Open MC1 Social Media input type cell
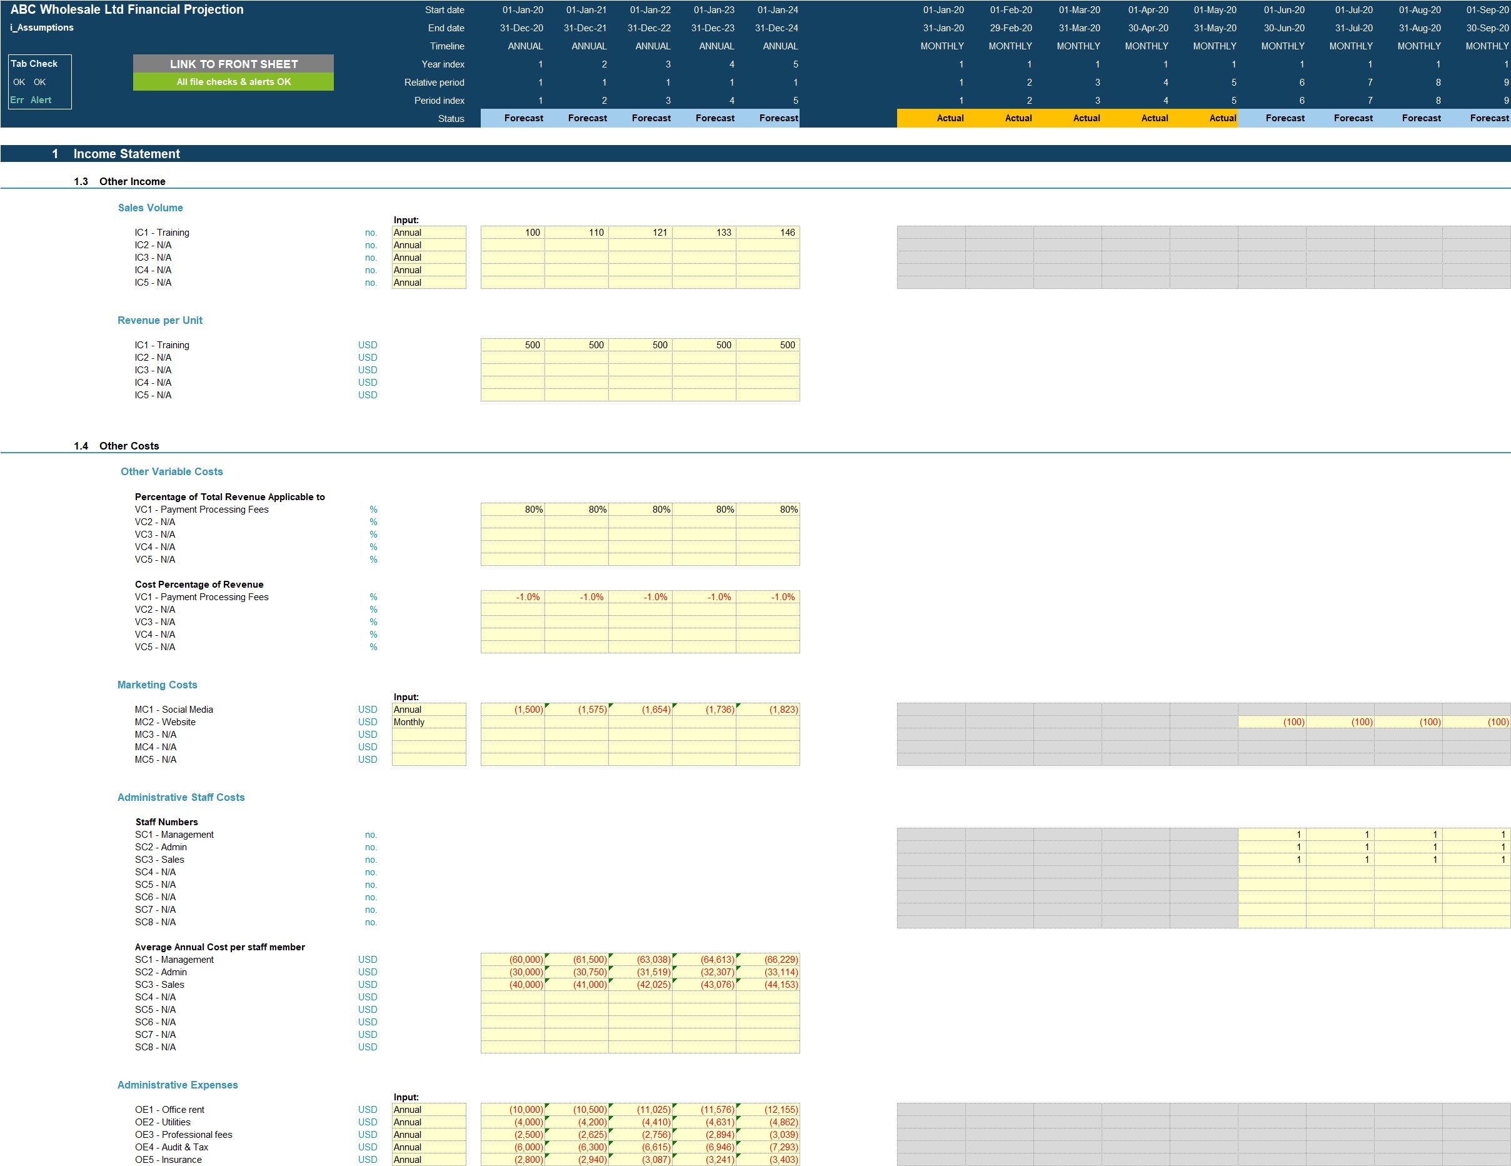Image resolution: width=1511 pixels, height=1166 pixels. pyautogui.click(x=429, y=709)
